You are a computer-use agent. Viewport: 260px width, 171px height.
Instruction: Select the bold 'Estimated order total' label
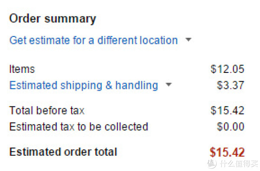point(63,152)
